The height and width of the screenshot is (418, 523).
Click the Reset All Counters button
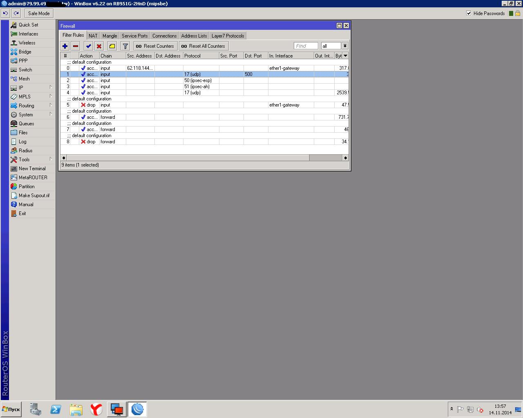[x=203, y=46]
